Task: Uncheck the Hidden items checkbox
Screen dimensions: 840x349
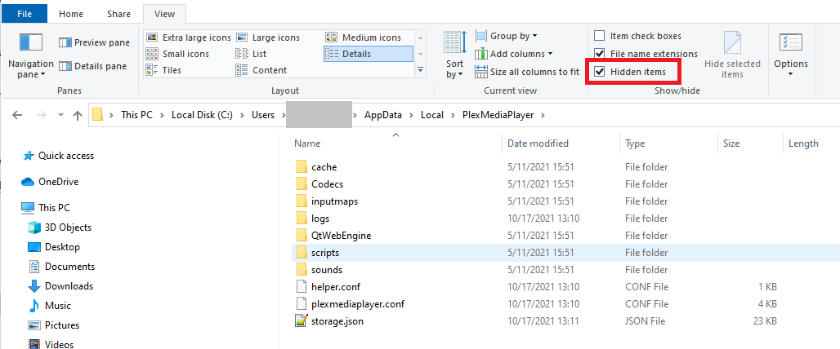Action: coord(600,72)
